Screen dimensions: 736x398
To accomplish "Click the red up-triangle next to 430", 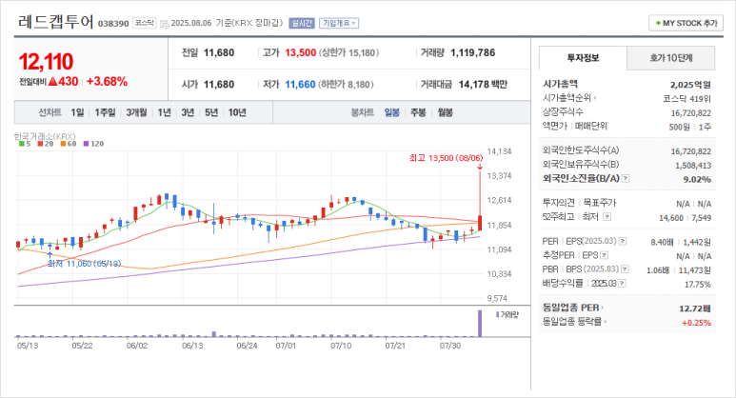I will click(x=52, y=82).
